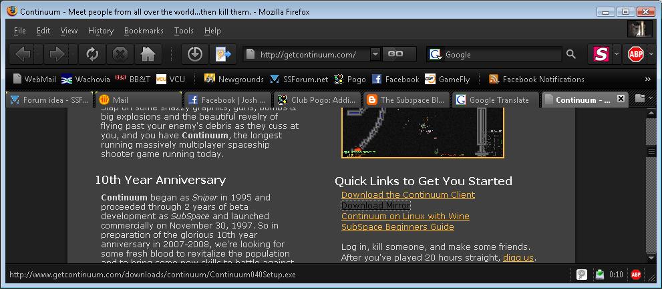Click the Adblock Plus toolbar icon

point(635,54)
